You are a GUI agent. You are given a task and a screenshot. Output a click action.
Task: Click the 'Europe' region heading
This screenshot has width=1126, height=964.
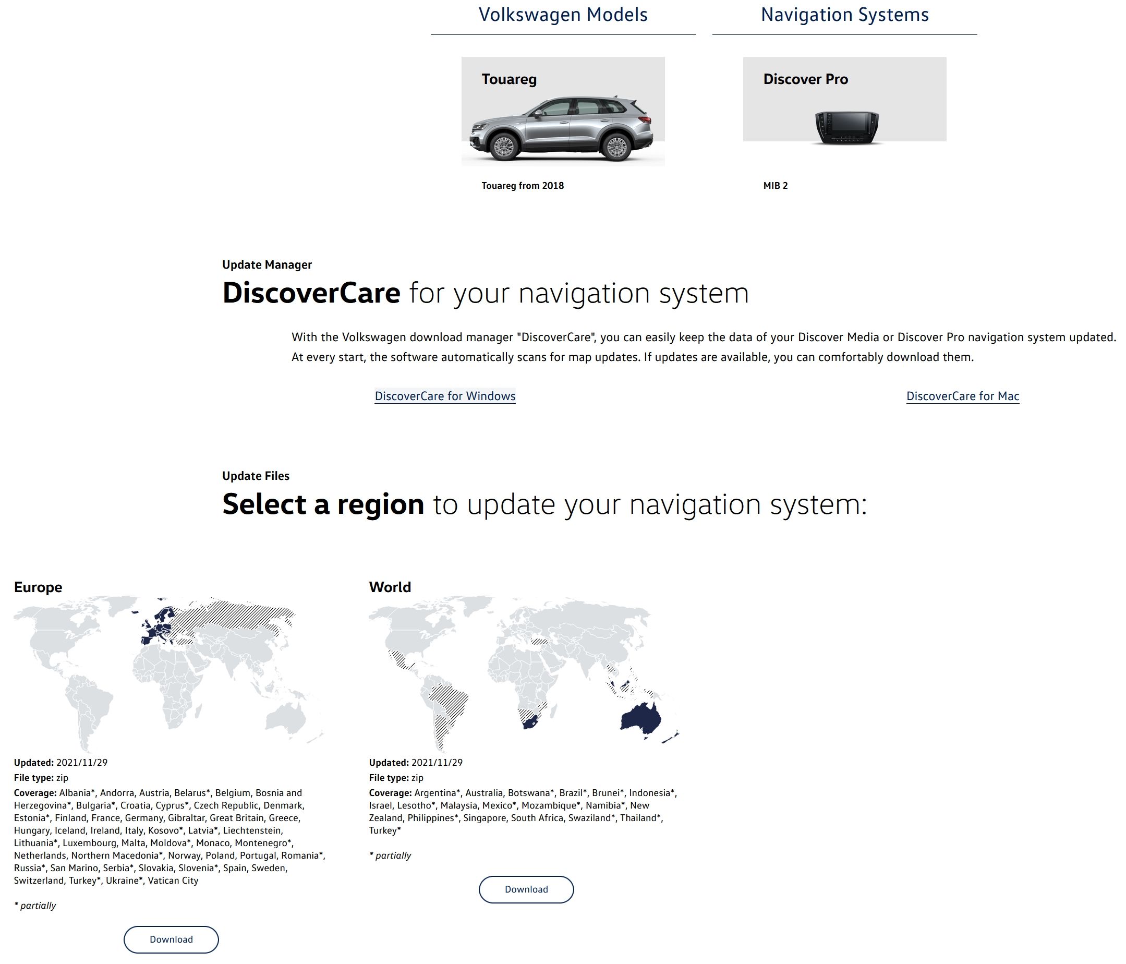pos(38,587)
